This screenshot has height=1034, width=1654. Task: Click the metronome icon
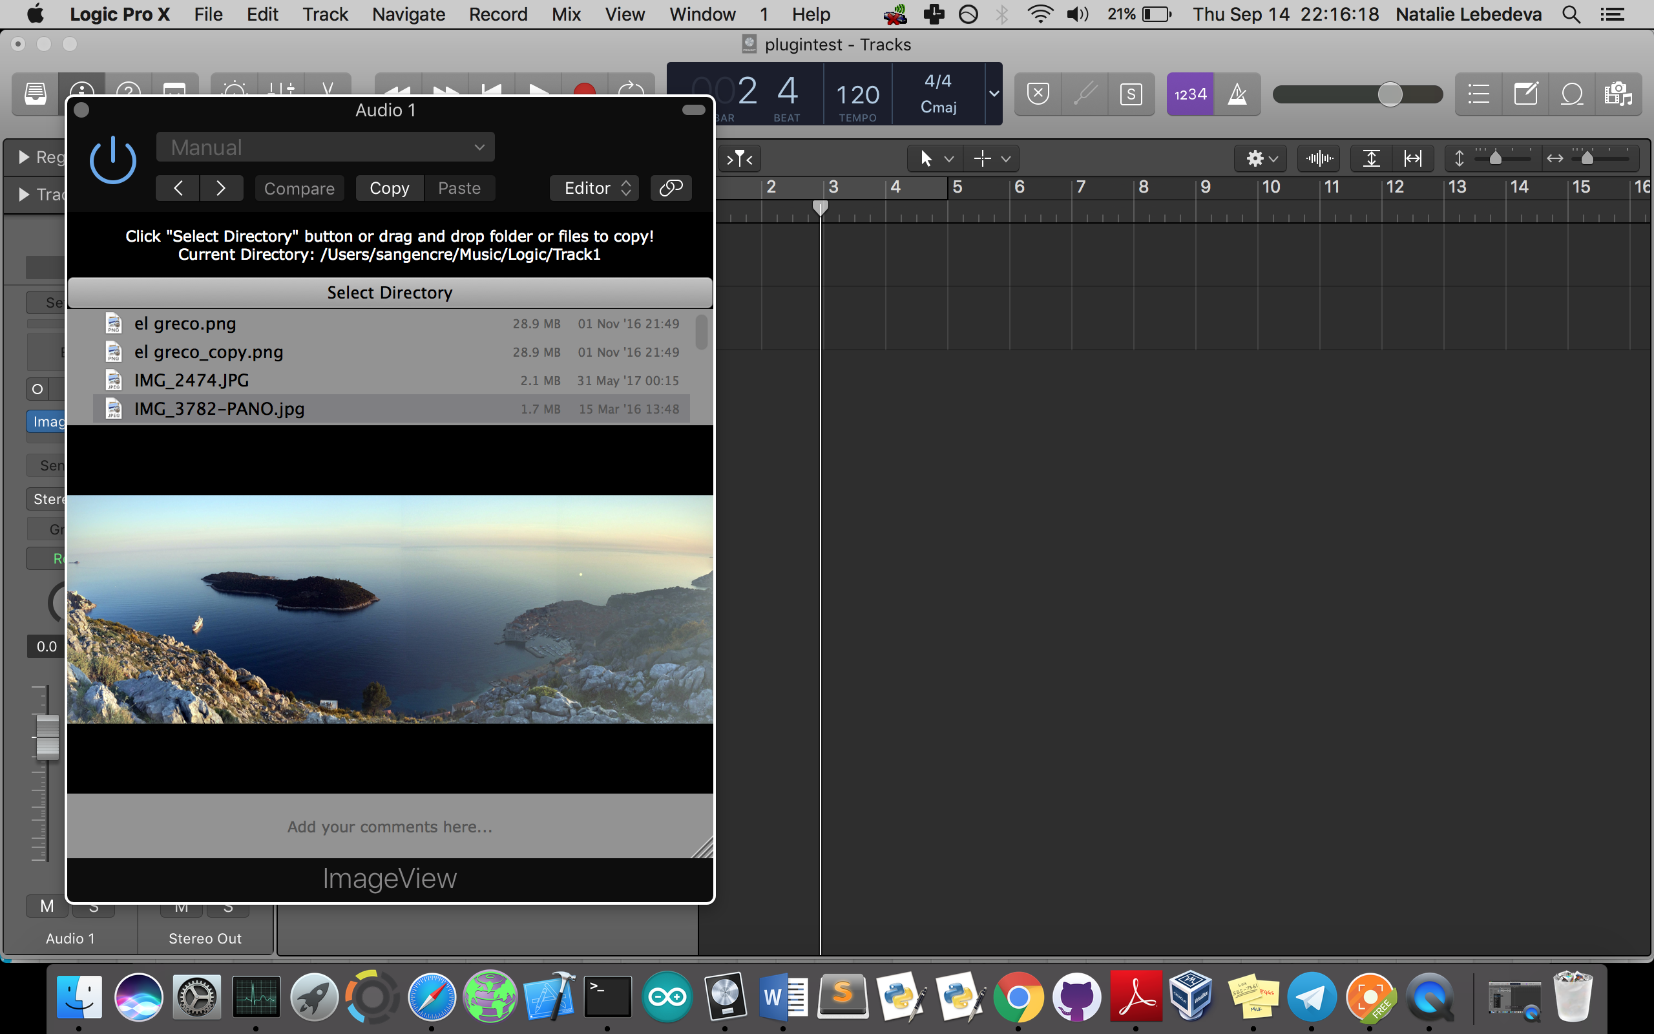pyautogui.click(x=1237, y=94)
